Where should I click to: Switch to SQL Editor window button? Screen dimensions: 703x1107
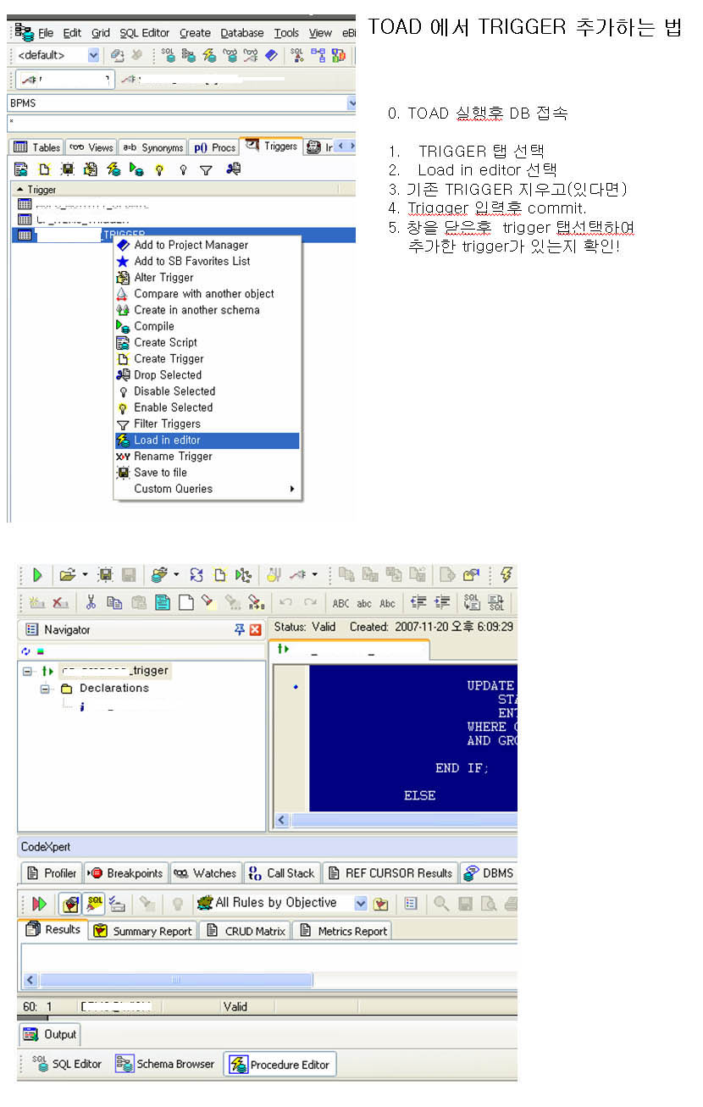(67, 1065)
